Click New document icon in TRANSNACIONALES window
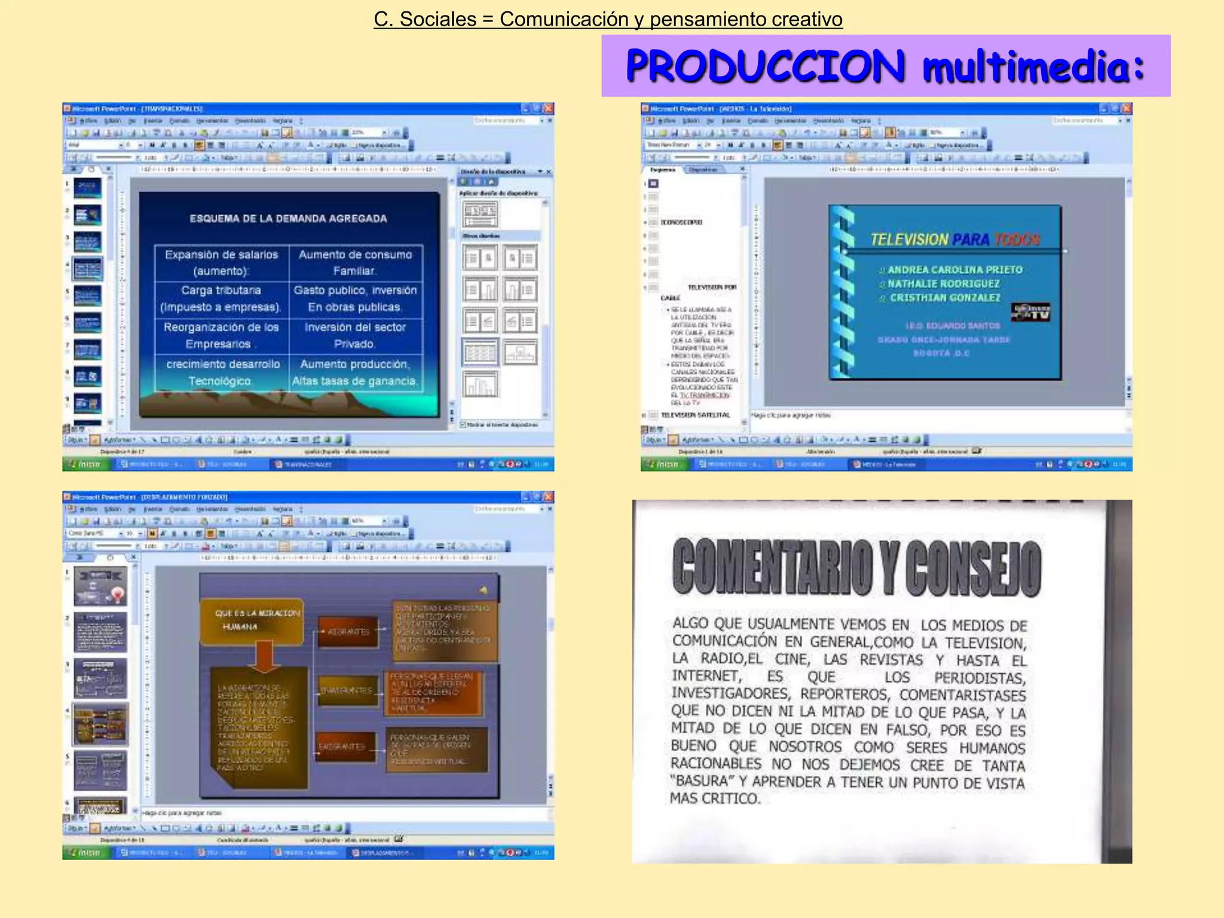The image size is (1224, 918). point(73,133)
